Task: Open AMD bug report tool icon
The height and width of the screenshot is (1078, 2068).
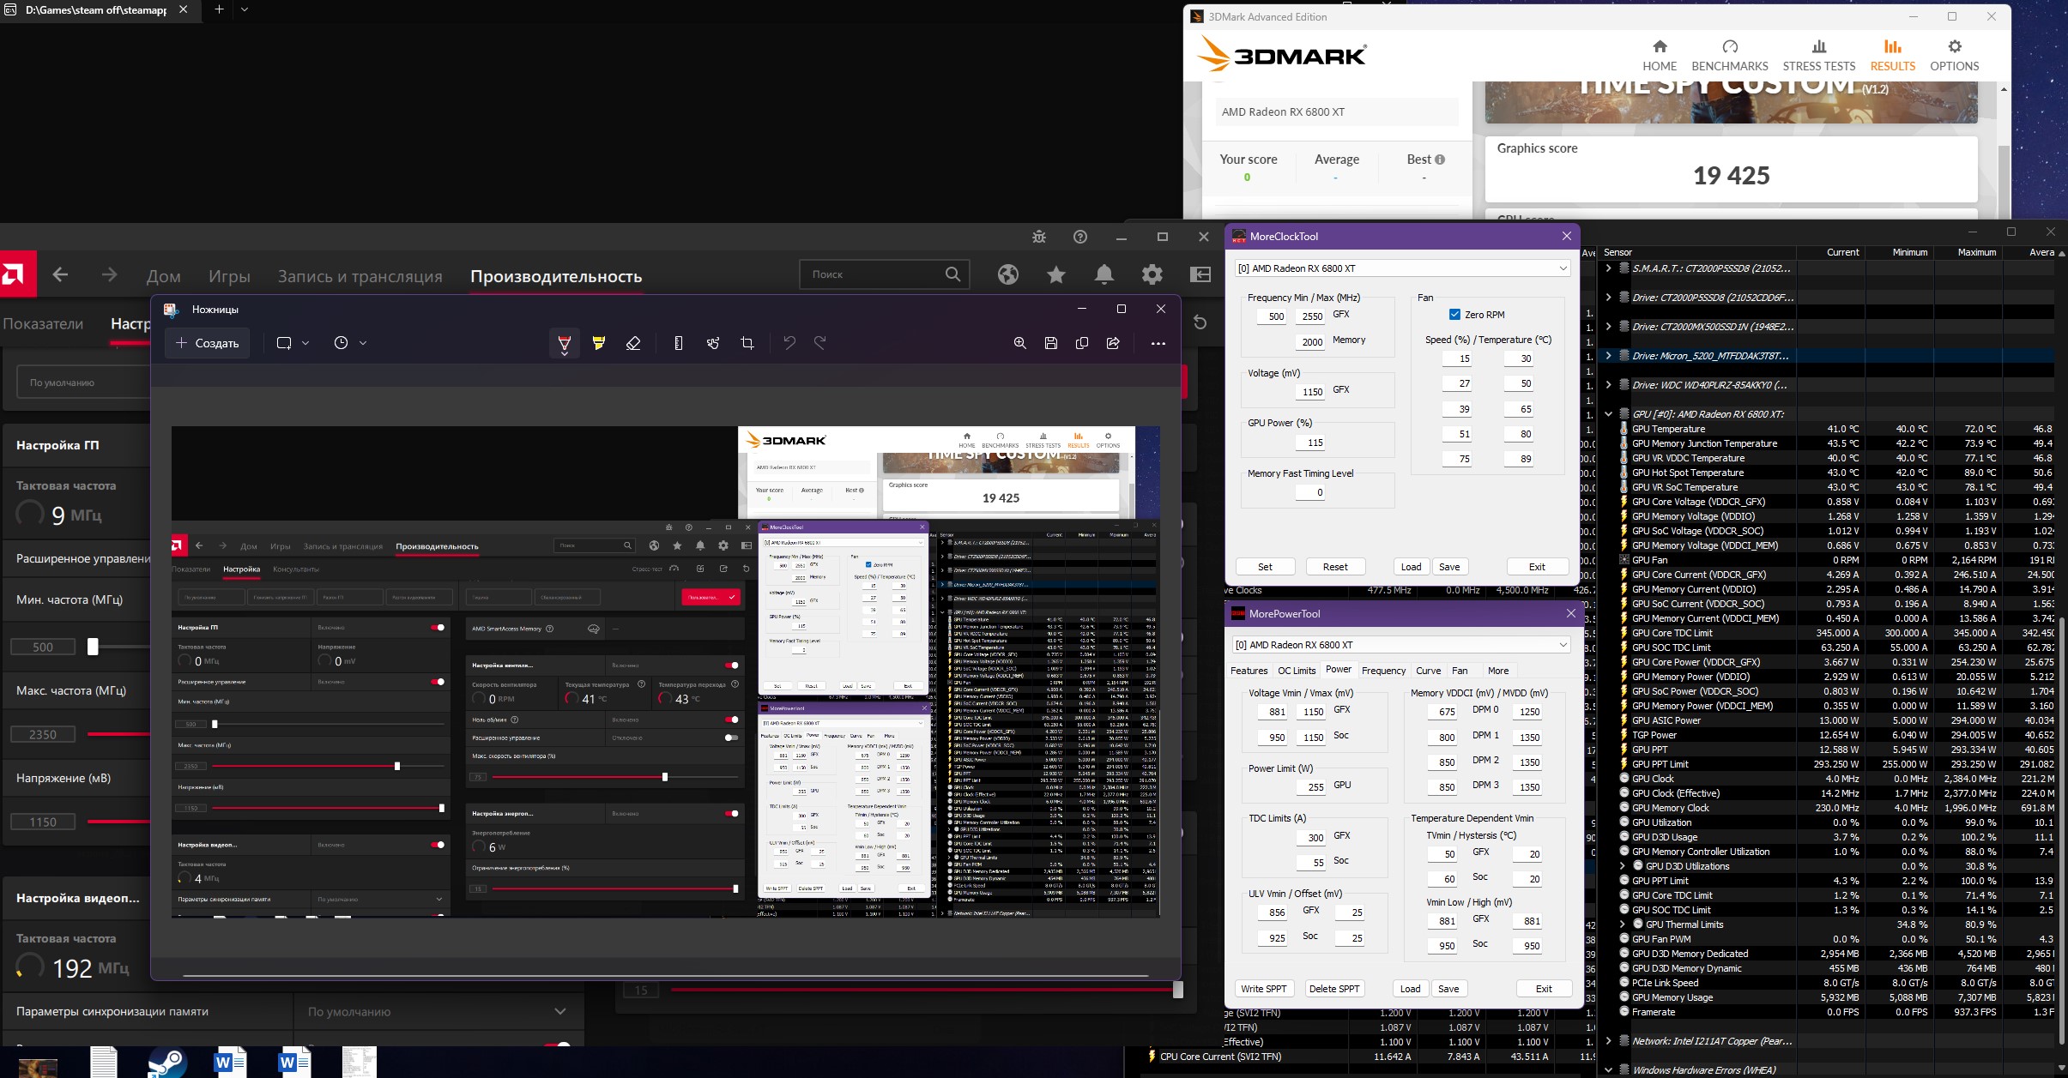Action: [x=1039, y=237]
